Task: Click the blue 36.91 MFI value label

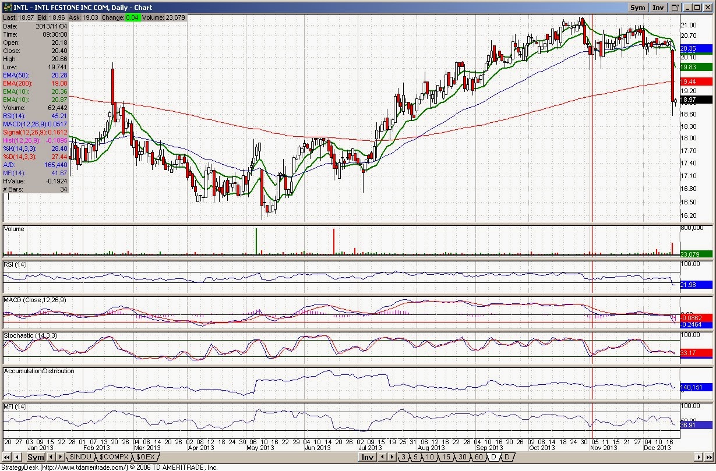Action: [696, 425]
